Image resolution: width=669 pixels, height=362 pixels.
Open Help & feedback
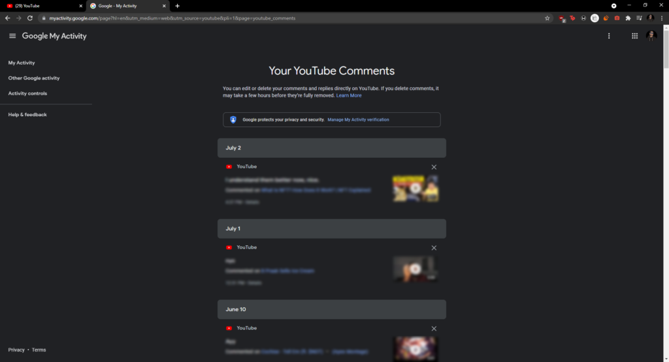coord(27,115)
